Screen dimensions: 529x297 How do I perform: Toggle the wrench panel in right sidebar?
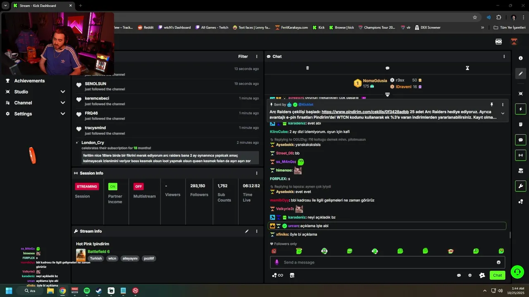point(520,186)
